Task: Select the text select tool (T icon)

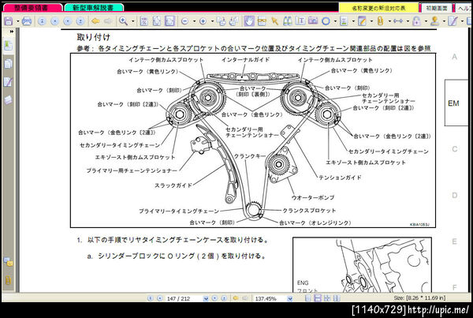Action: coord(300,21)
